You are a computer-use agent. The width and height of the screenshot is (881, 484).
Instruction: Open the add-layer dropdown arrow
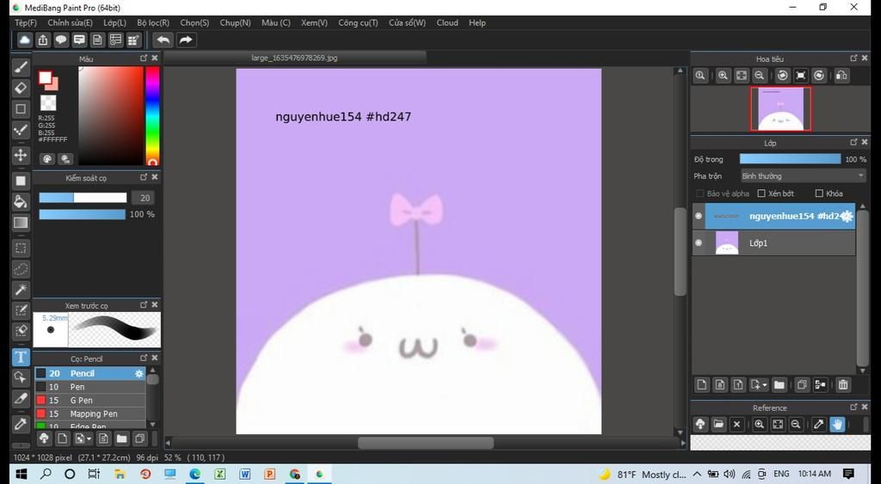(765, 385)
